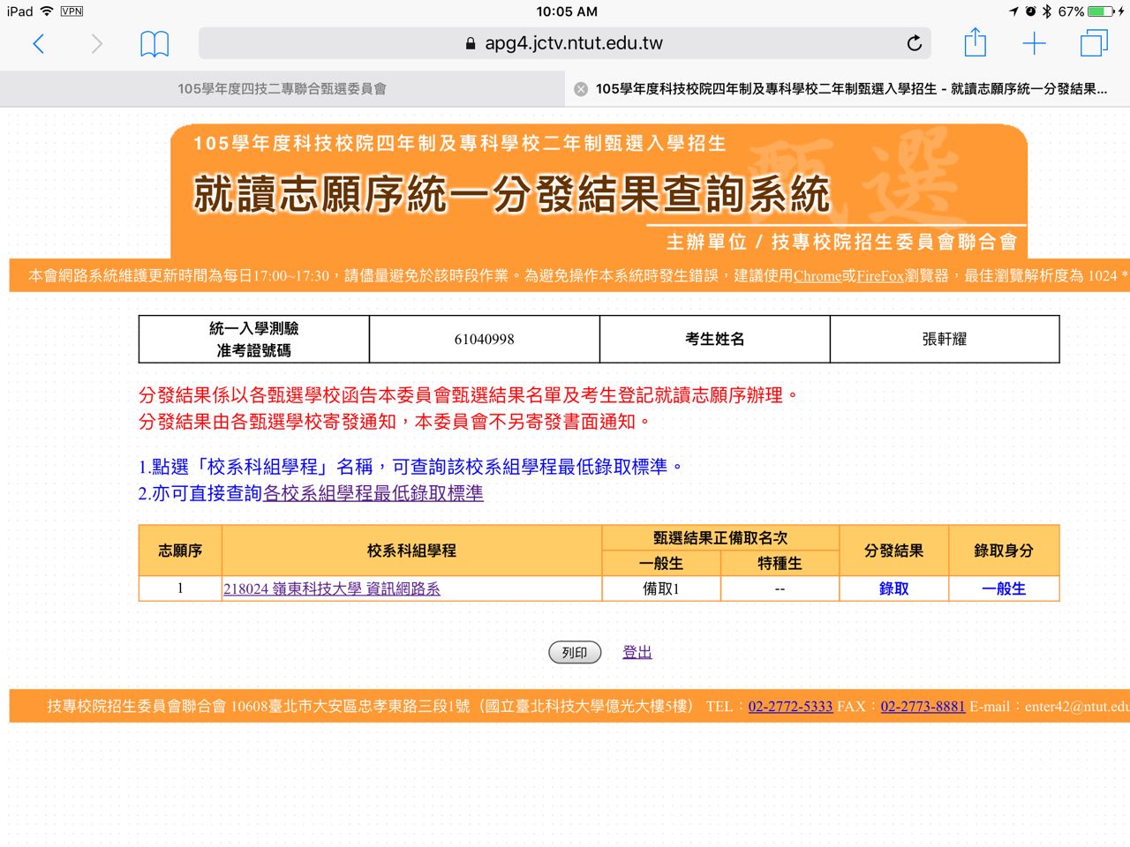Tap fax number 02-2773-8881 link
This screenshot has width=1130, height=847.
(x=923, y=707)
